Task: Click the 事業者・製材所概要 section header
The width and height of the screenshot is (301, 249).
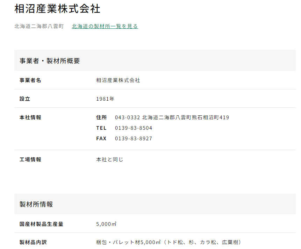Action: click(50, 61)
